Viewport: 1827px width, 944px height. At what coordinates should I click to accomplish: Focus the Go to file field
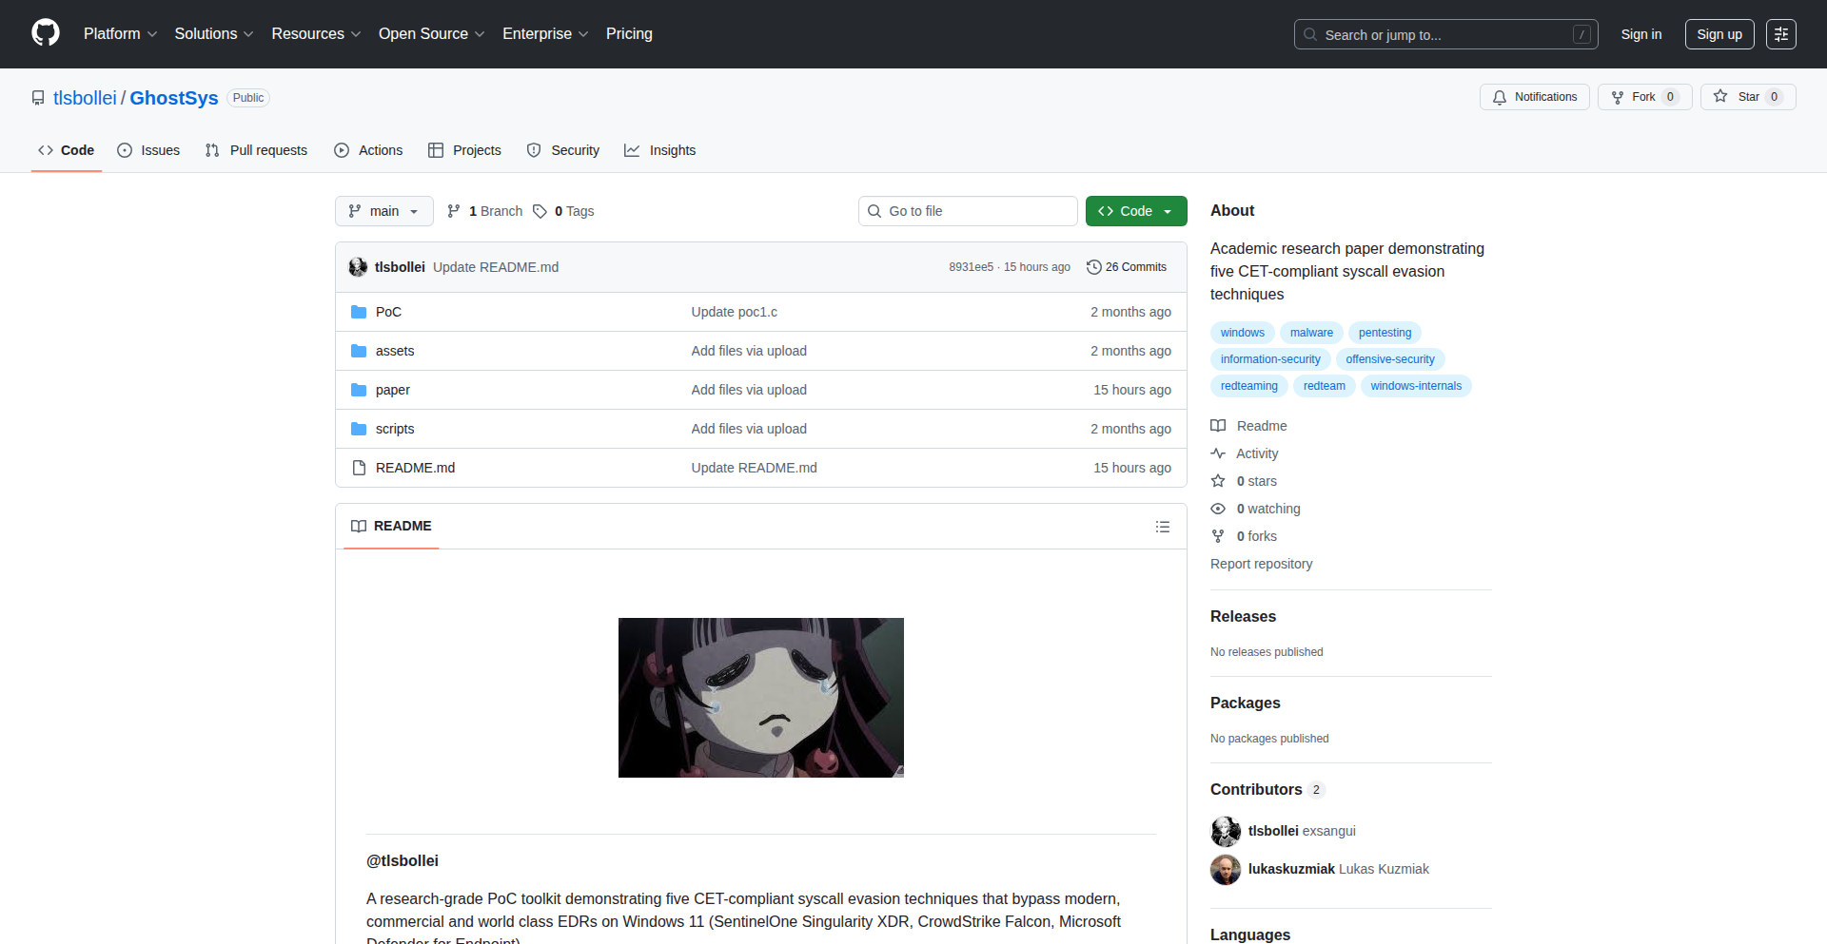click(x=968, y=211)
